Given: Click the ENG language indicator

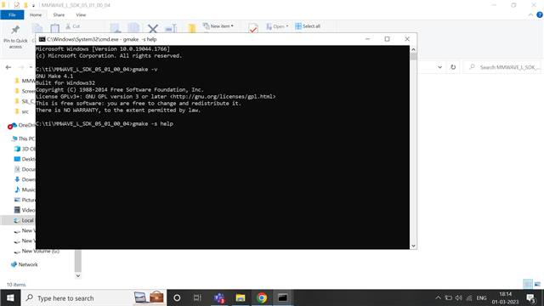Looking at the screenshot, I should tap(481, 297).
